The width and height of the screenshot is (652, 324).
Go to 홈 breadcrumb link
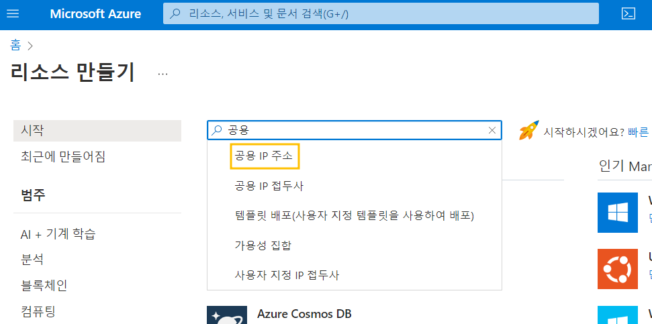[x=15, y=45]
